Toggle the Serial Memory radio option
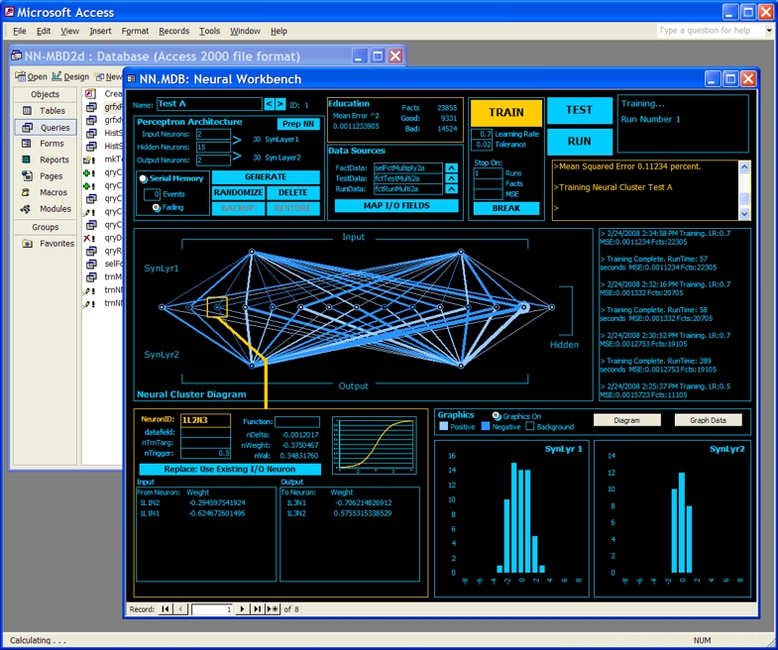 pos(143,178)
